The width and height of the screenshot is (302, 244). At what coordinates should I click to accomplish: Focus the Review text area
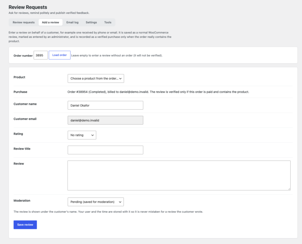click(179, 175)
